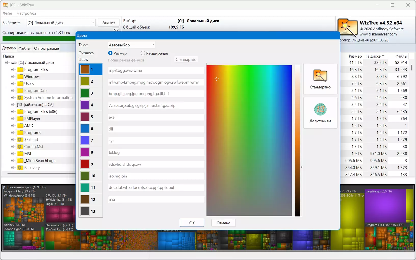Apply the Стандартно color scheme preset
This screenshot has height=260, width=416.
(320, 79)
